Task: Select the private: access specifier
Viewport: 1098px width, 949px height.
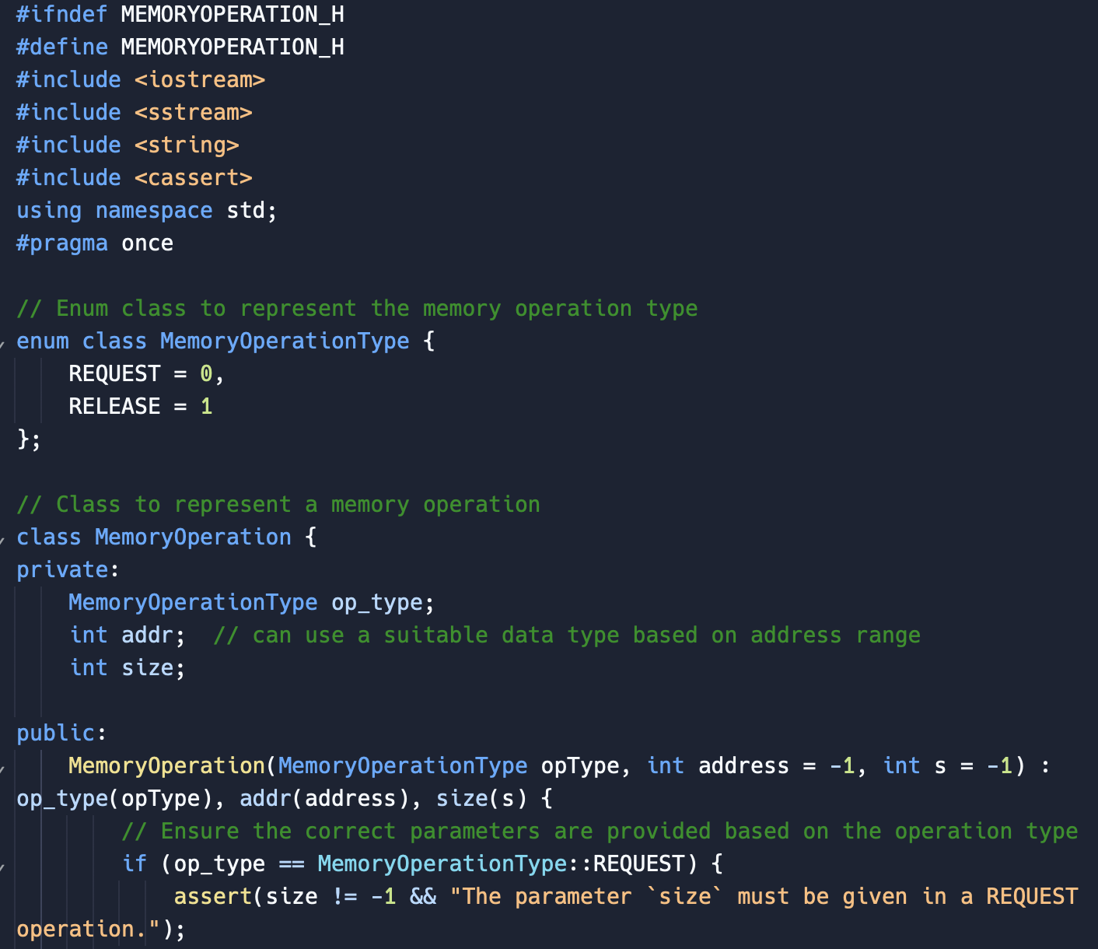Action: [62, 569]
